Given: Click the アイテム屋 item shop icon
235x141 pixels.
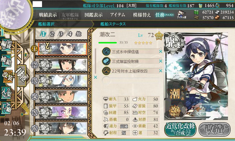Looking at the screenshot, I should (x=182, y=15).
